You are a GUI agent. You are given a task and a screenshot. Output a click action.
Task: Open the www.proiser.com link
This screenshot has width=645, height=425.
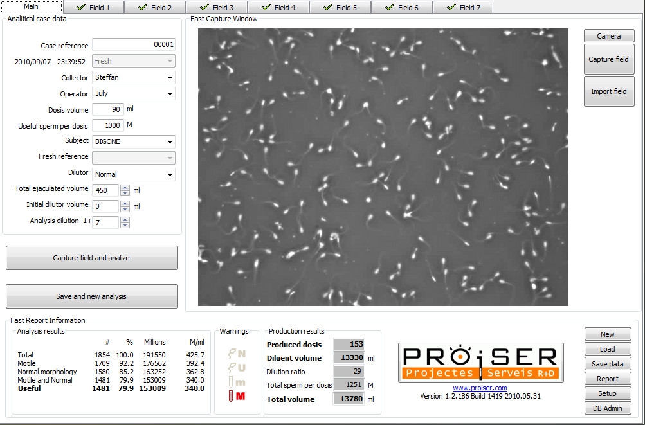pos(480,388)
